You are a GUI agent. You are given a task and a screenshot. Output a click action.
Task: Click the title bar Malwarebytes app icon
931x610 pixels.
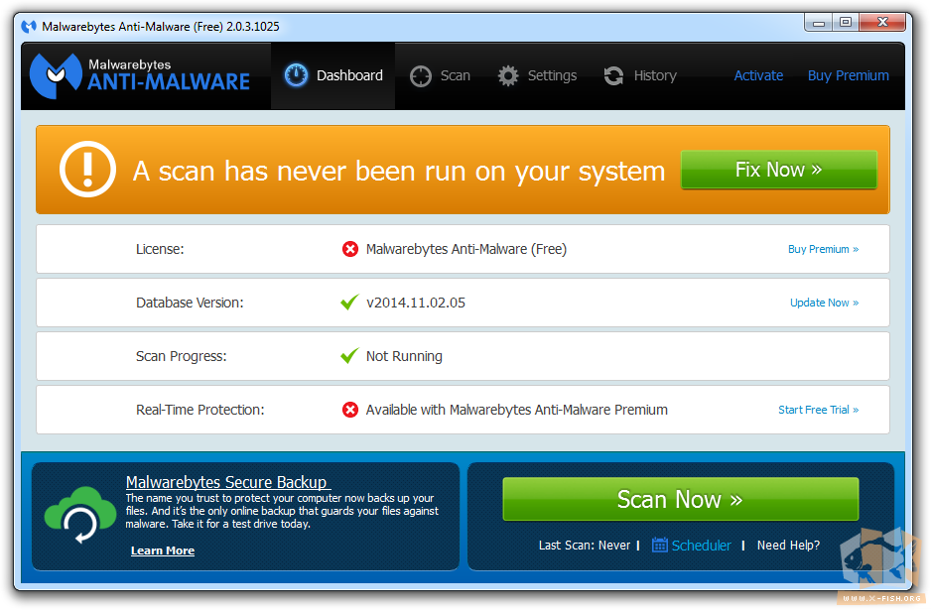coord(29,27)
